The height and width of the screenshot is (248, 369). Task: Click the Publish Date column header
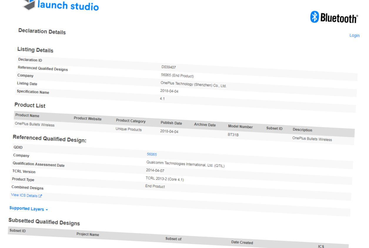tap(171, 123)
